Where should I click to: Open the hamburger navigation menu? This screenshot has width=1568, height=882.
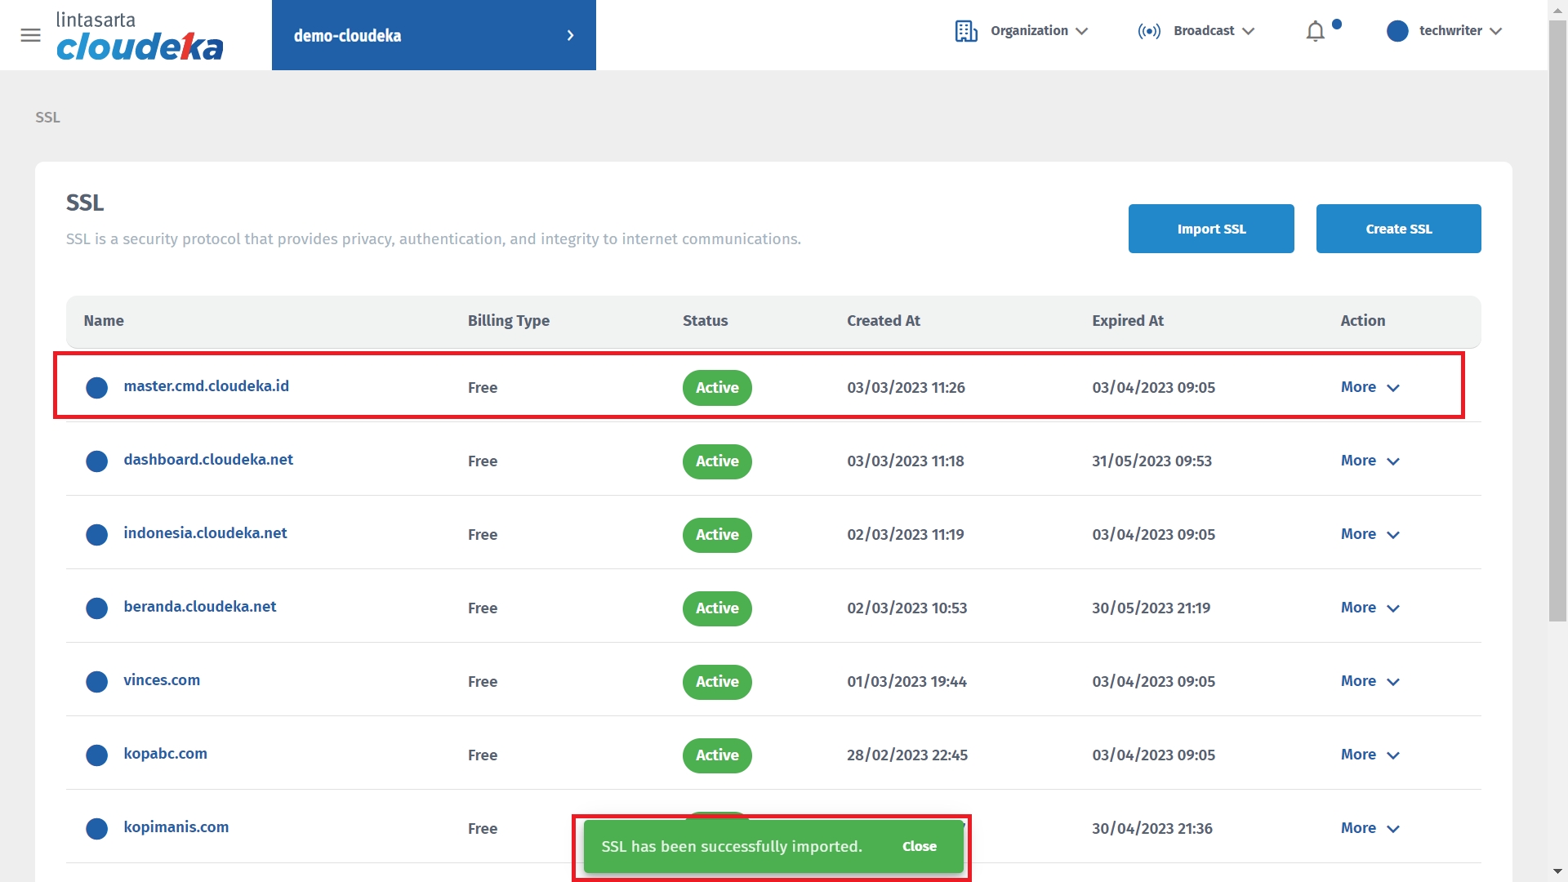coord(30,35)
